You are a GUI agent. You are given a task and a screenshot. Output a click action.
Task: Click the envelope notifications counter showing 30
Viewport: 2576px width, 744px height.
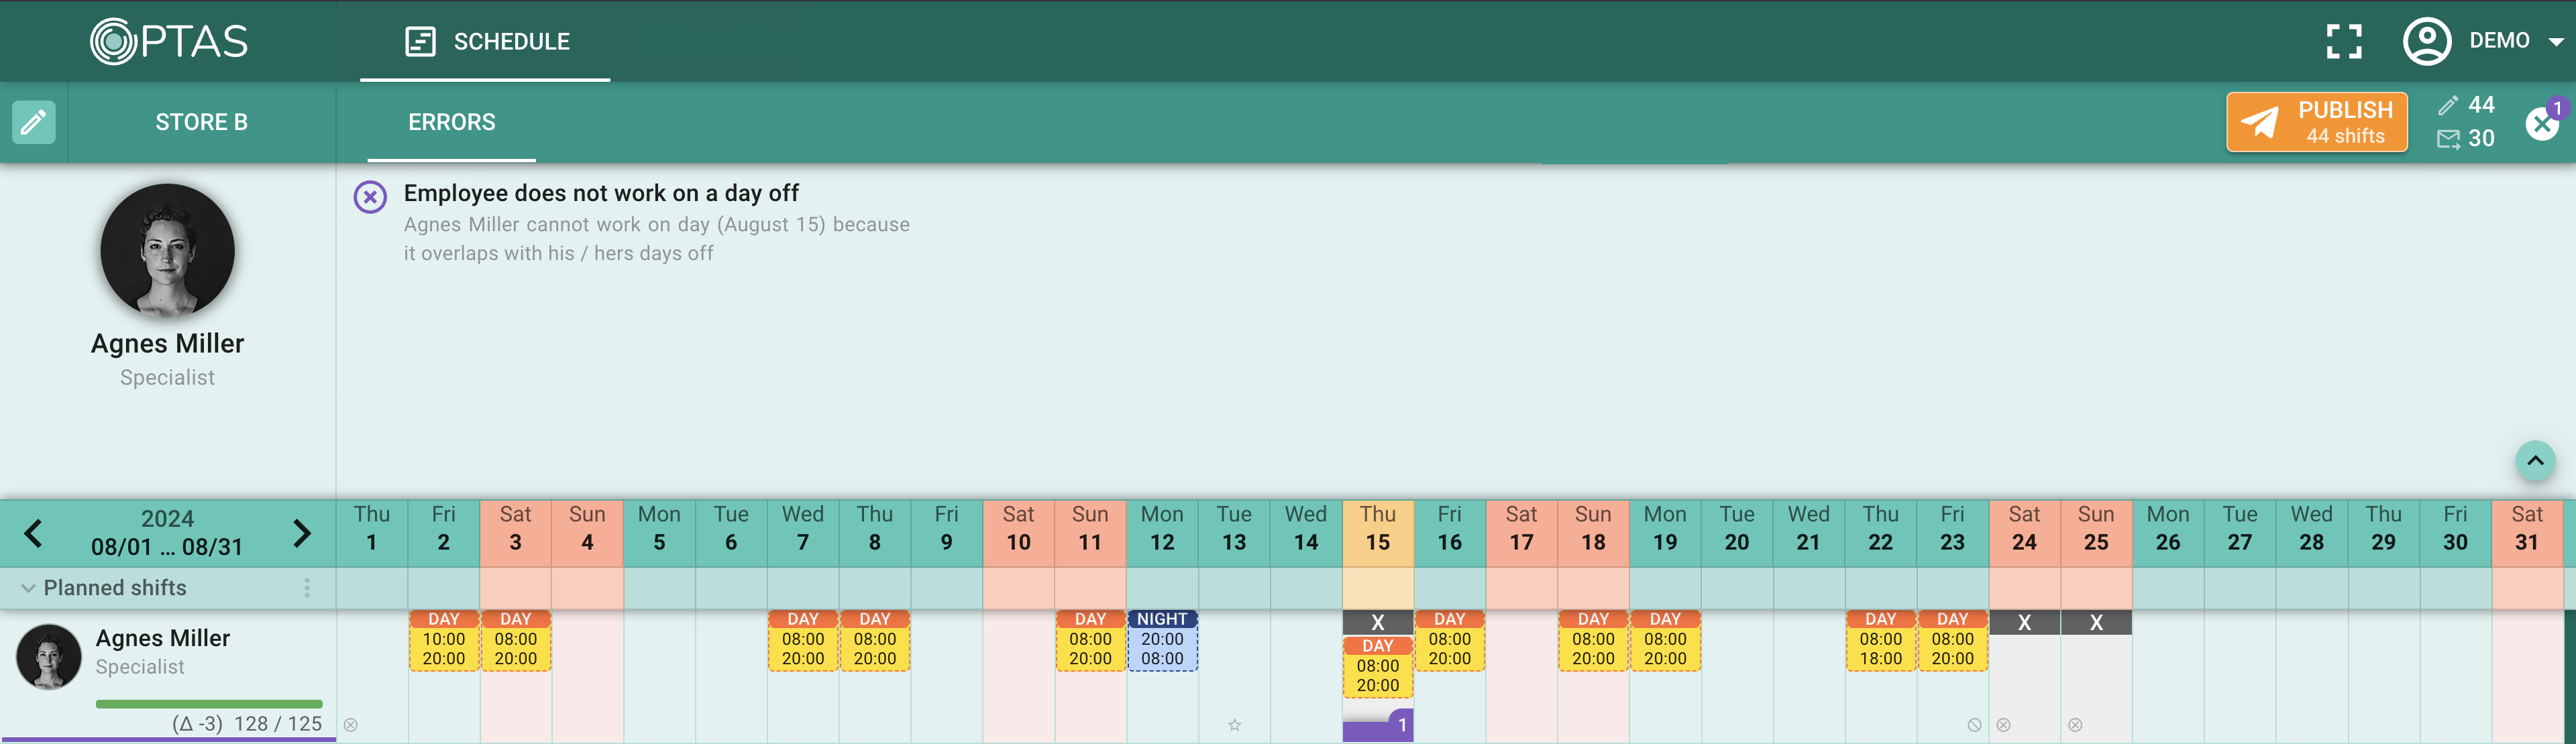pyautogui.click(x=2466, y=139)
